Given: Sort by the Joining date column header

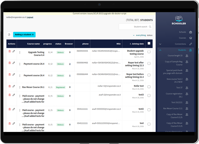Looking at the screenshot, I should 137,44.
